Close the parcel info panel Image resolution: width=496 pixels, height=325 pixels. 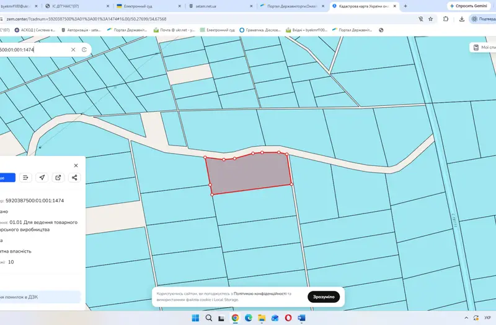tap(76, 165)
